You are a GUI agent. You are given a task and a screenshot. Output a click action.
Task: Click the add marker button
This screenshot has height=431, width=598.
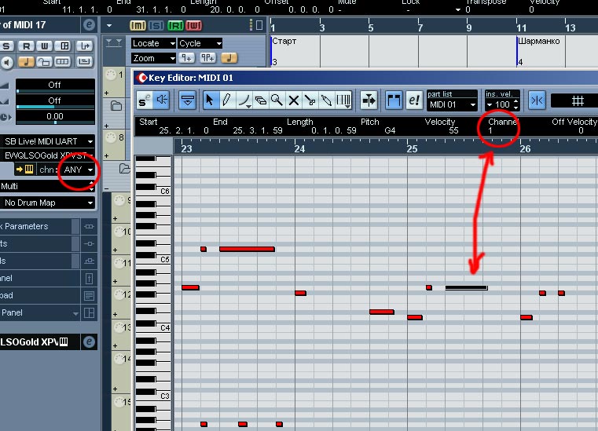(x=186, y=58)
